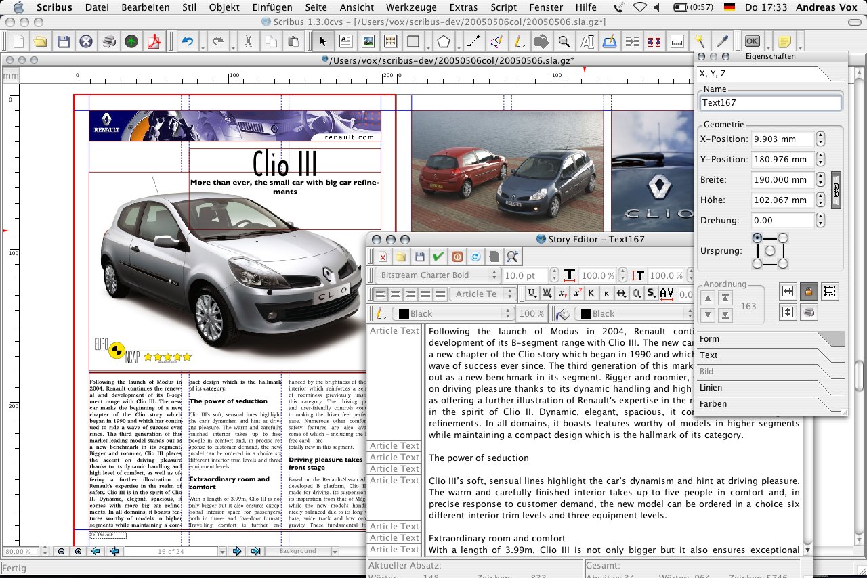Save the story in the Story Editor

(419, 257)
